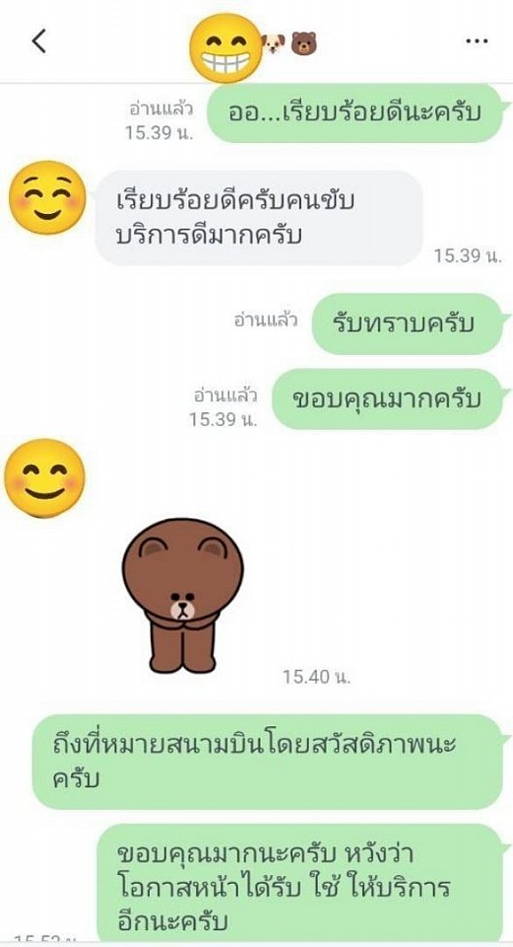Tap 'อ่านแล้ว 15.39 น.' beside 'ขอบคุณมากครับ'
Image resolution: width=513 pixels, height=947 pixels.
[x=224, y=407]
